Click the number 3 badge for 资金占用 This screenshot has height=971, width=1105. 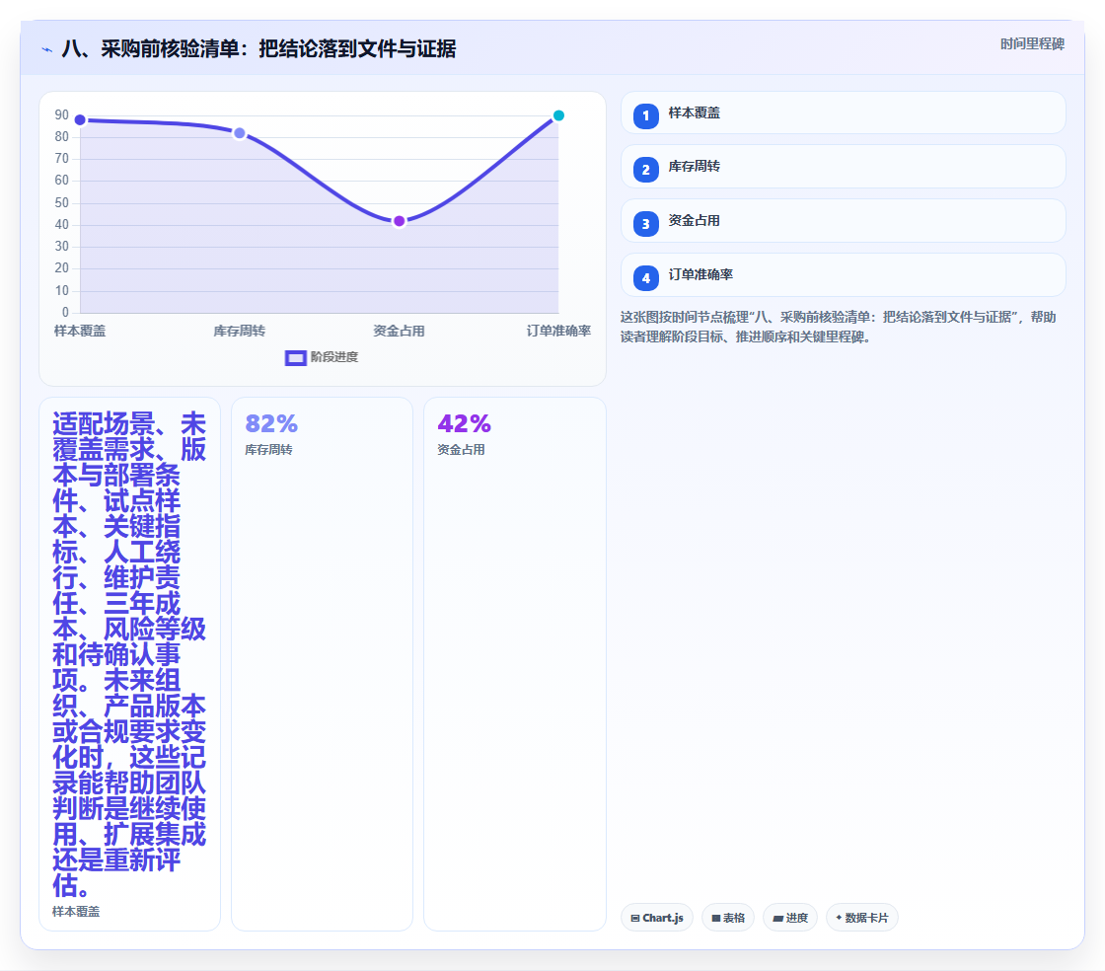coord(645,224)
